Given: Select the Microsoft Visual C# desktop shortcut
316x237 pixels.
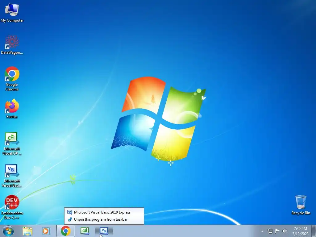Looking at the screenshot, I should tap(12, 143).
